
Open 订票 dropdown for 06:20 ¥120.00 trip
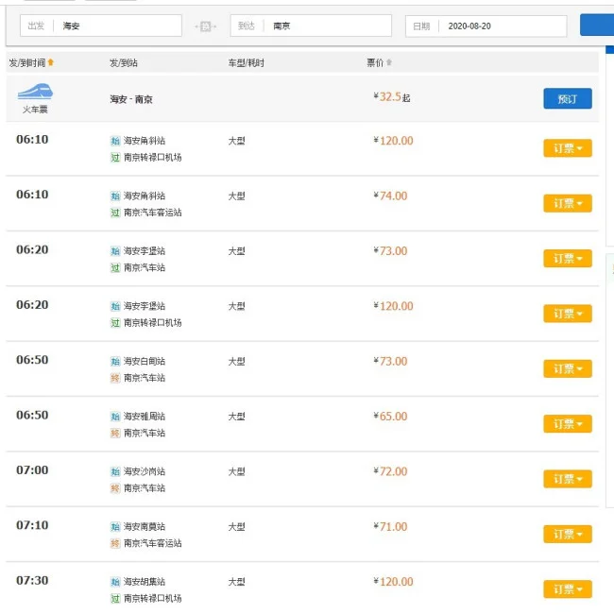pos(568,314)
